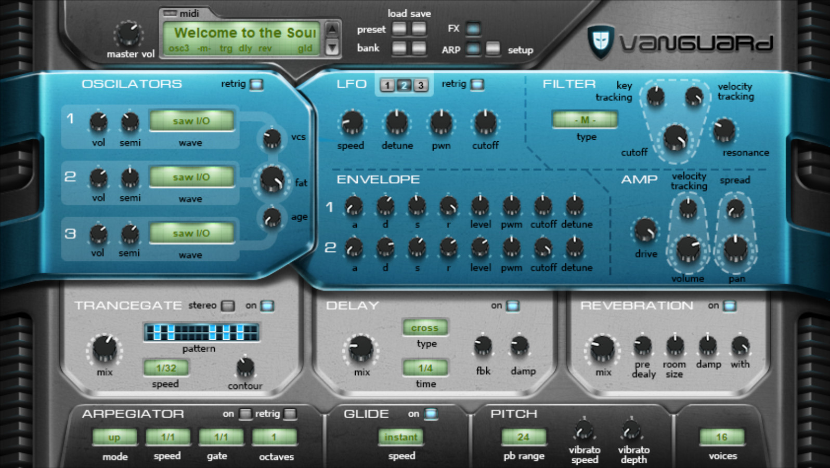Image resolution: width=830 pixels, height=468 pixels.
Task: Toggle trancegate on switch
Action: coord(267,306)
